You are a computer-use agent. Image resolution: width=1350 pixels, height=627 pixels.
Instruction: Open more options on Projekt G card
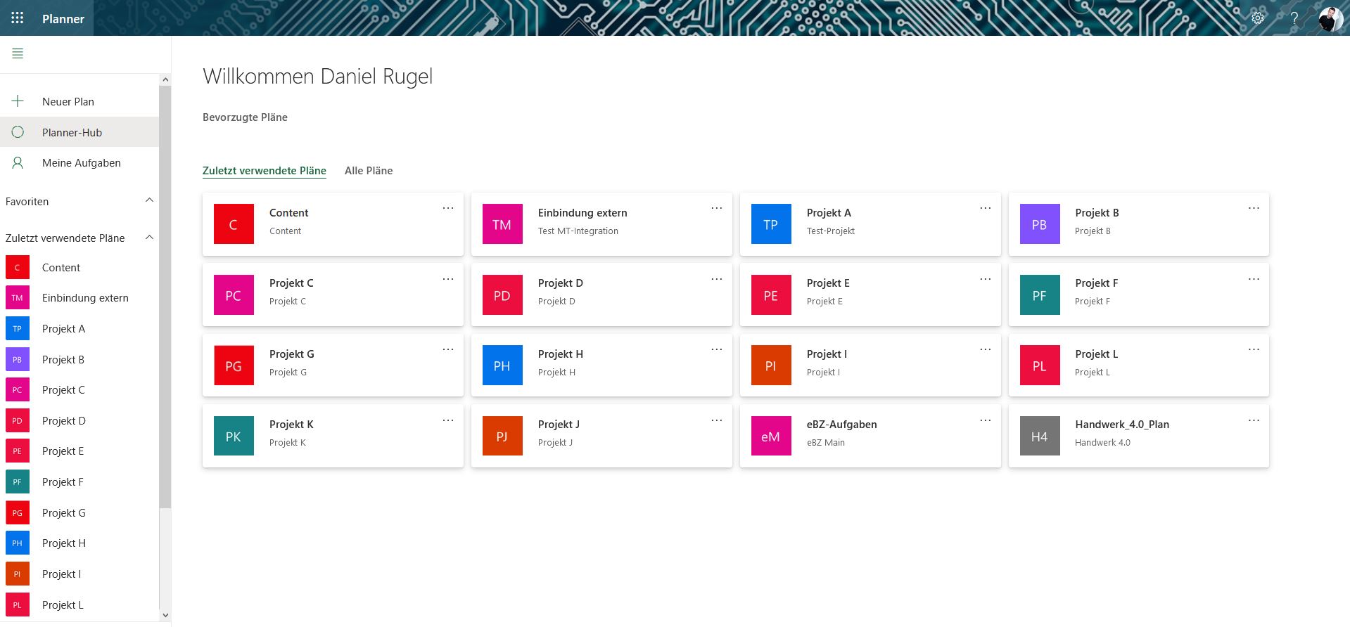[x=448, y=349]
